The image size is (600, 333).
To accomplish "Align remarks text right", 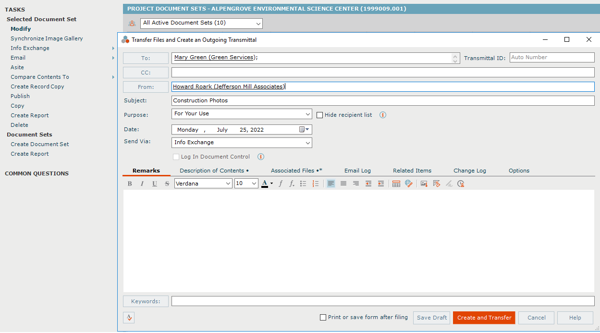I will point(356,184).
